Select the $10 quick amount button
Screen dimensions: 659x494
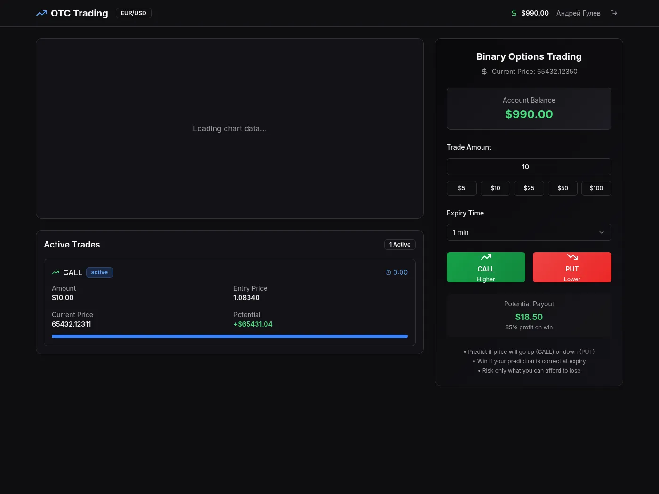click(495, 188)
